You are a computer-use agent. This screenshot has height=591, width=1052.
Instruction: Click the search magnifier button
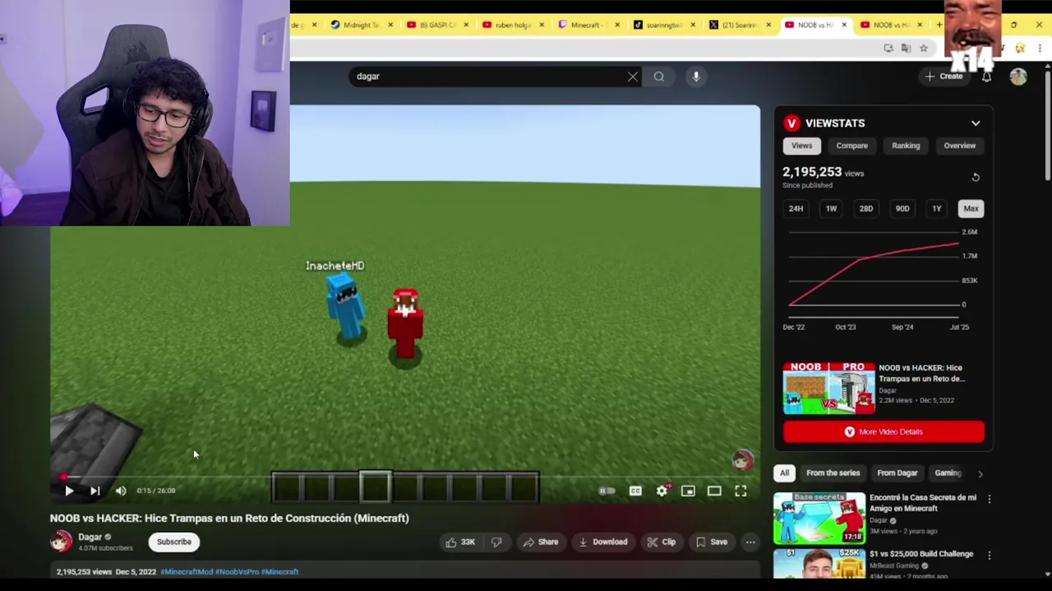[x=659, y=76]
